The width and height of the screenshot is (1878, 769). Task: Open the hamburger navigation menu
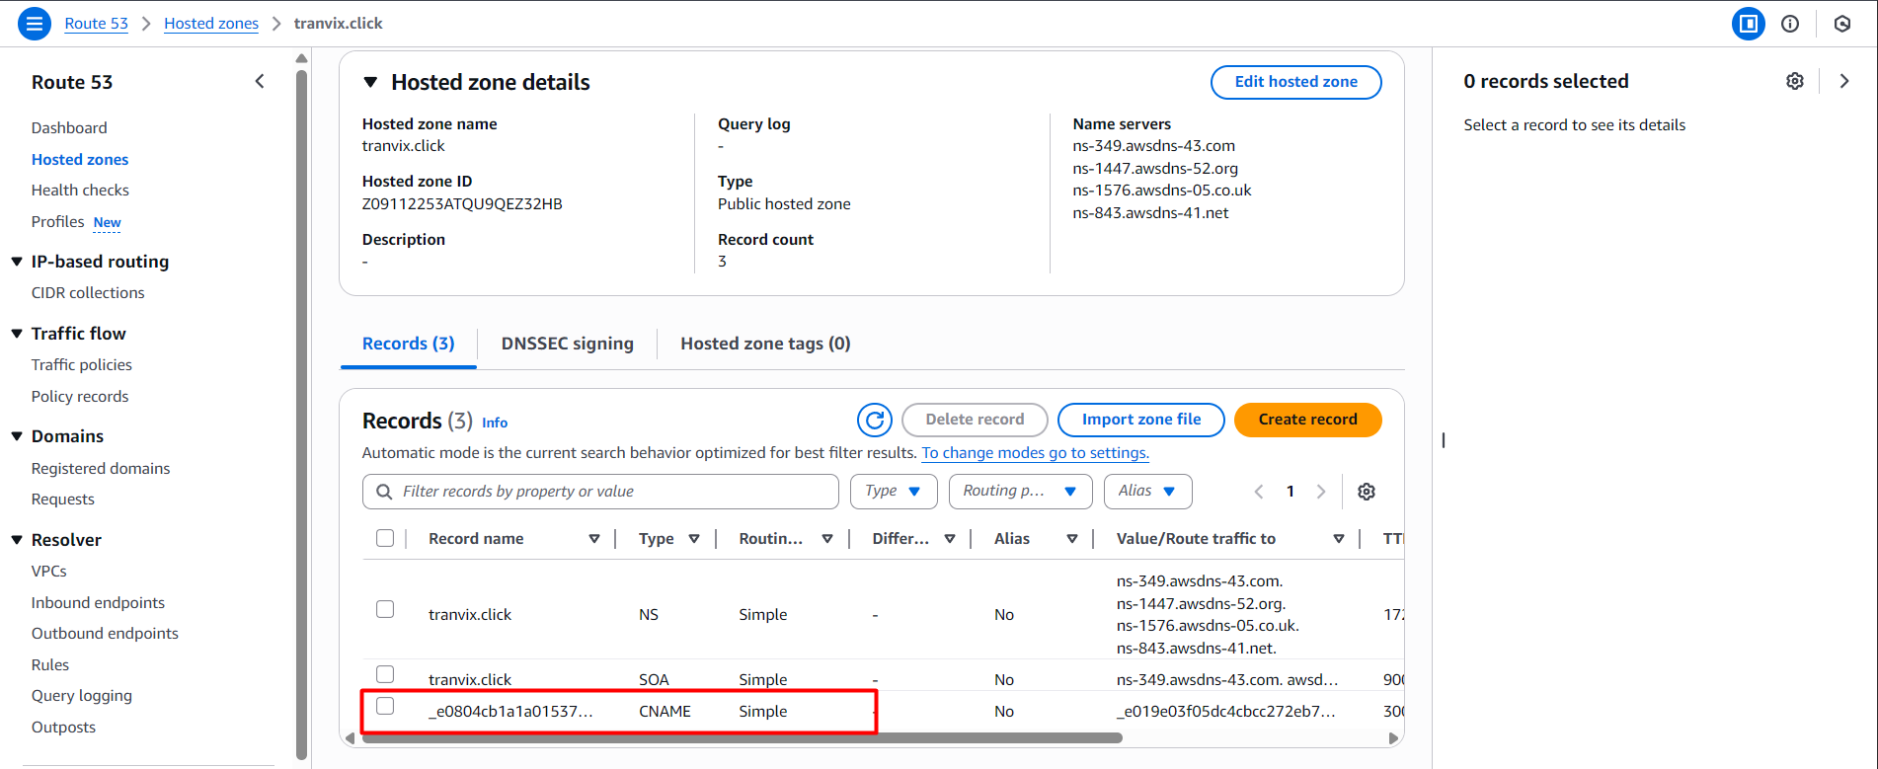tap(34, 24)
